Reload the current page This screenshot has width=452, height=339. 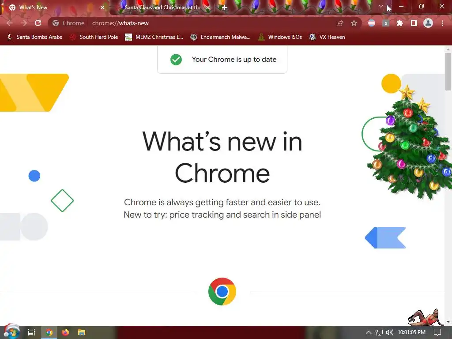[x=38, y=23]
